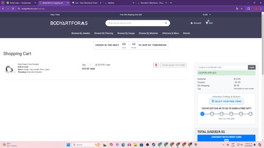Image resolution: width=264 pixels, height=148 pixels.
Task: Open the Aftercare & More menu
Action: coord(170,33)
